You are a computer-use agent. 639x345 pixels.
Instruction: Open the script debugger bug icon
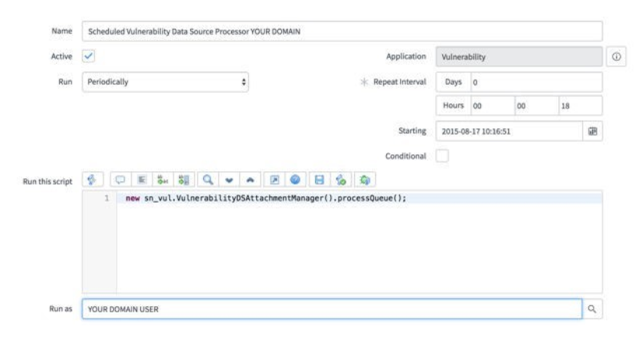tap(365, 180)
